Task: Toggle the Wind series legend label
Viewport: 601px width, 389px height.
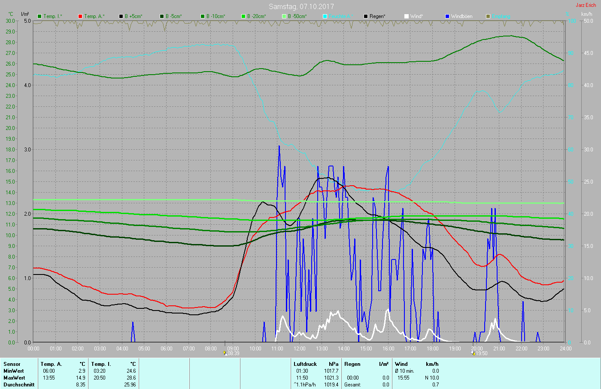Action: [x=416, y=16]
